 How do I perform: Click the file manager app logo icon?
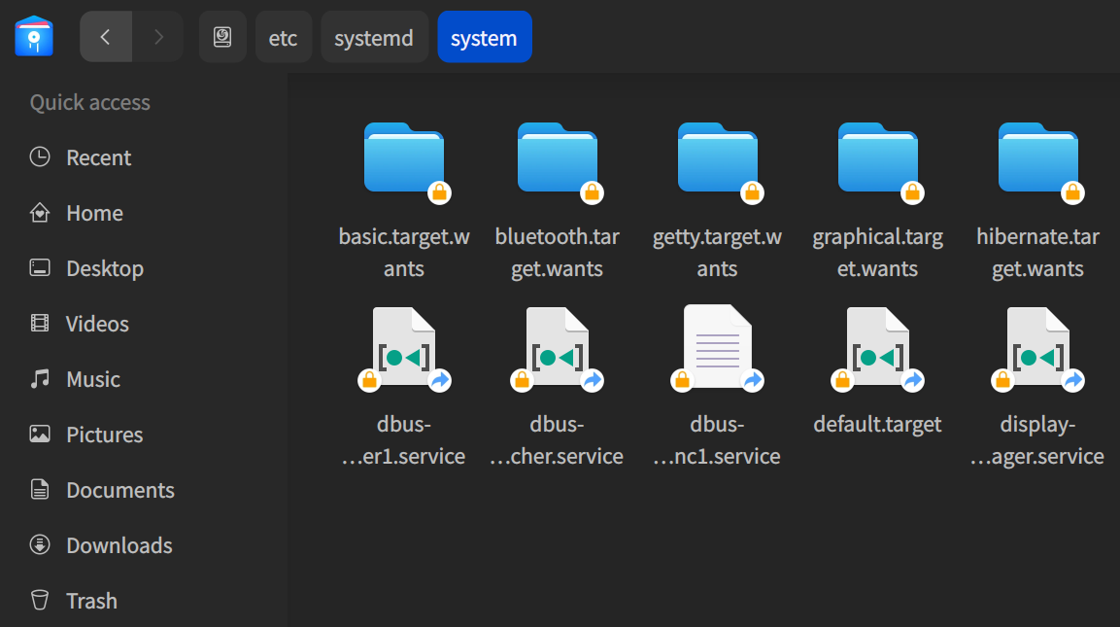[34, 36]
